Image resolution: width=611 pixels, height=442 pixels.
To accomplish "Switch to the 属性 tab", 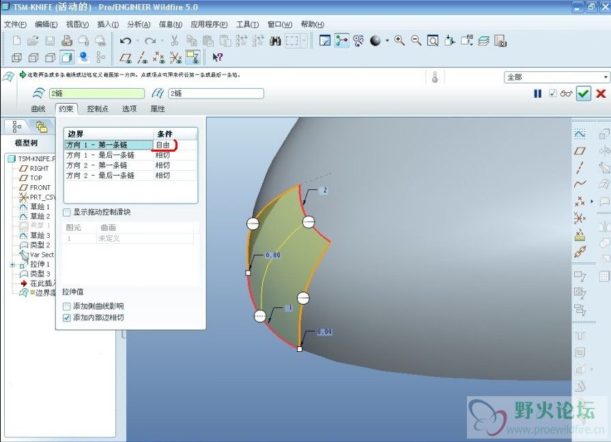I will point(158,109).
